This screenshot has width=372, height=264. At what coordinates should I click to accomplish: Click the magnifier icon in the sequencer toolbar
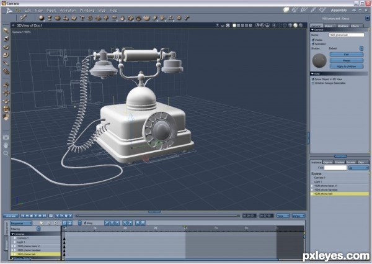coord(56,223)
